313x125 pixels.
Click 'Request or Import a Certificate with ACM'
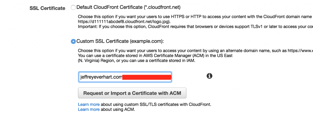click(x=132, y=93)
